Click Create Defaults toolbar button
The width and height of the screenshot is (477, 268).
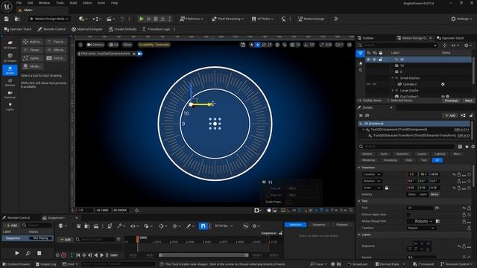click(122, 29)
